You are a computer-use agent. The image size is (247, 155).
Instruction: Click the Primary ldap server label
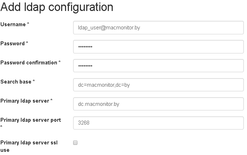pos(25,101)
